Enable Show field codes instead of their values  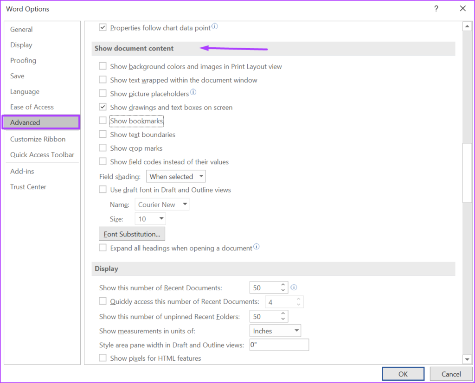(x=103, y=162)
